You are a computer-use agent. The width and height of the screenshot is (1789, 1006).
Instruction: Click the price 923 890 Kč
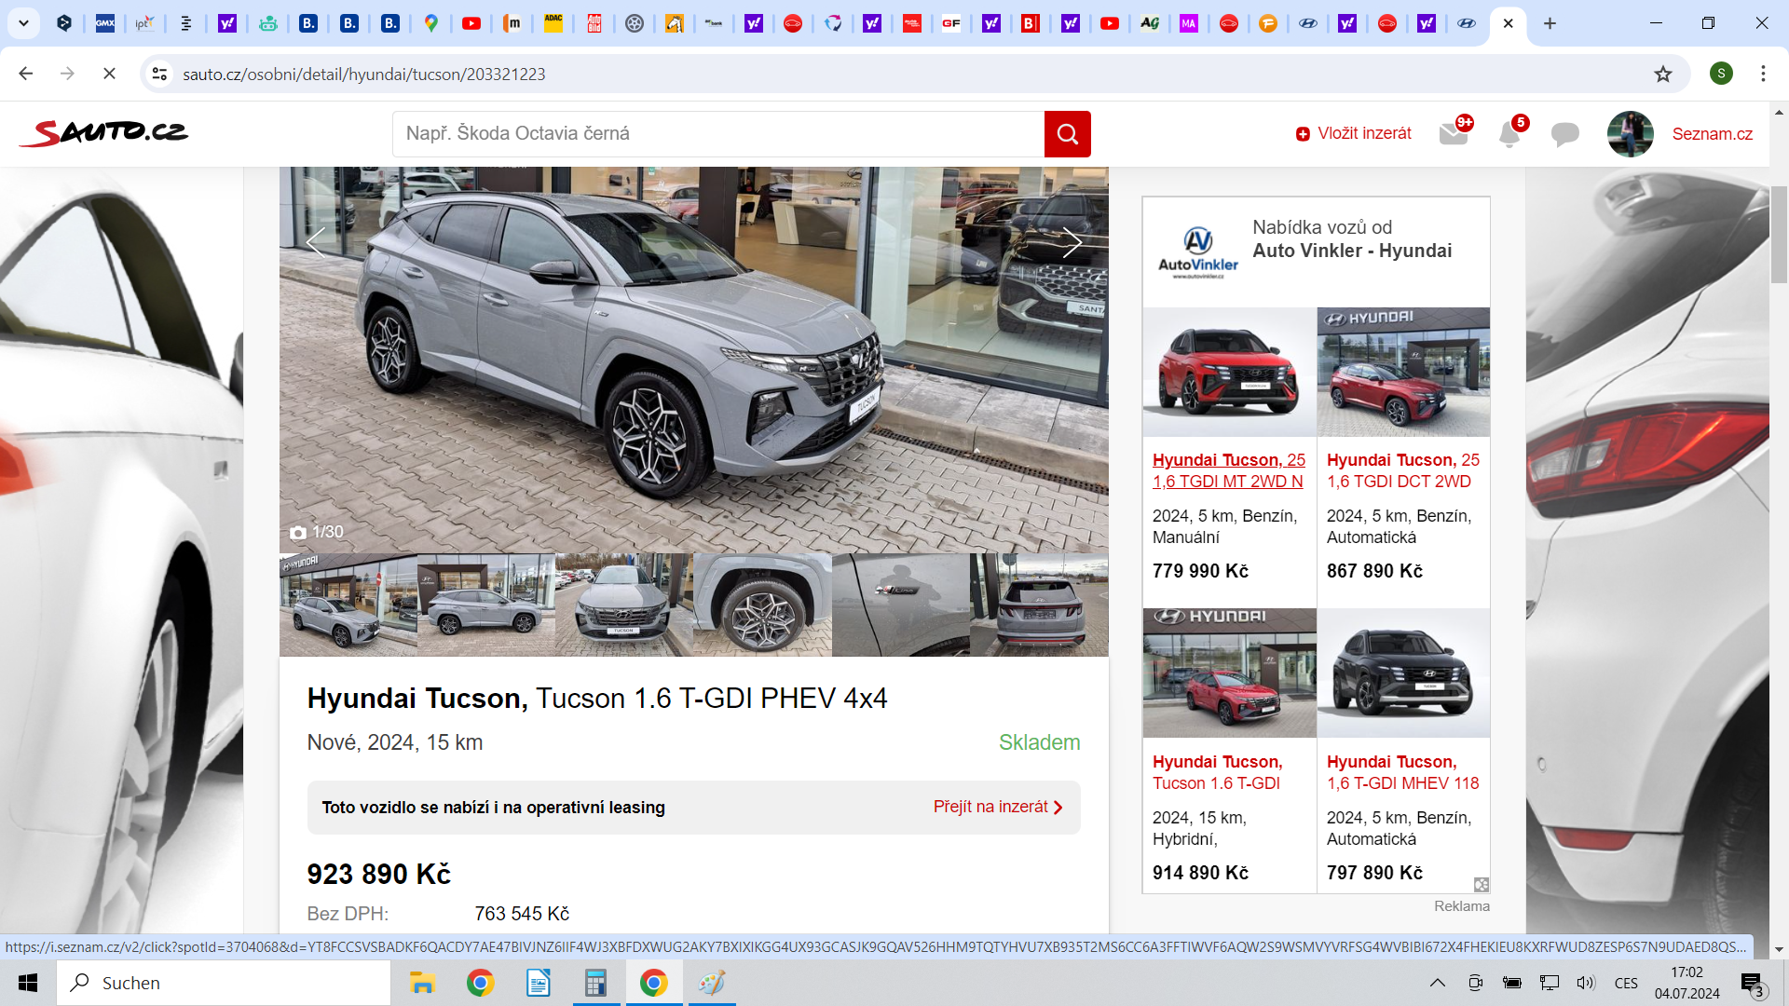(379, 874)
